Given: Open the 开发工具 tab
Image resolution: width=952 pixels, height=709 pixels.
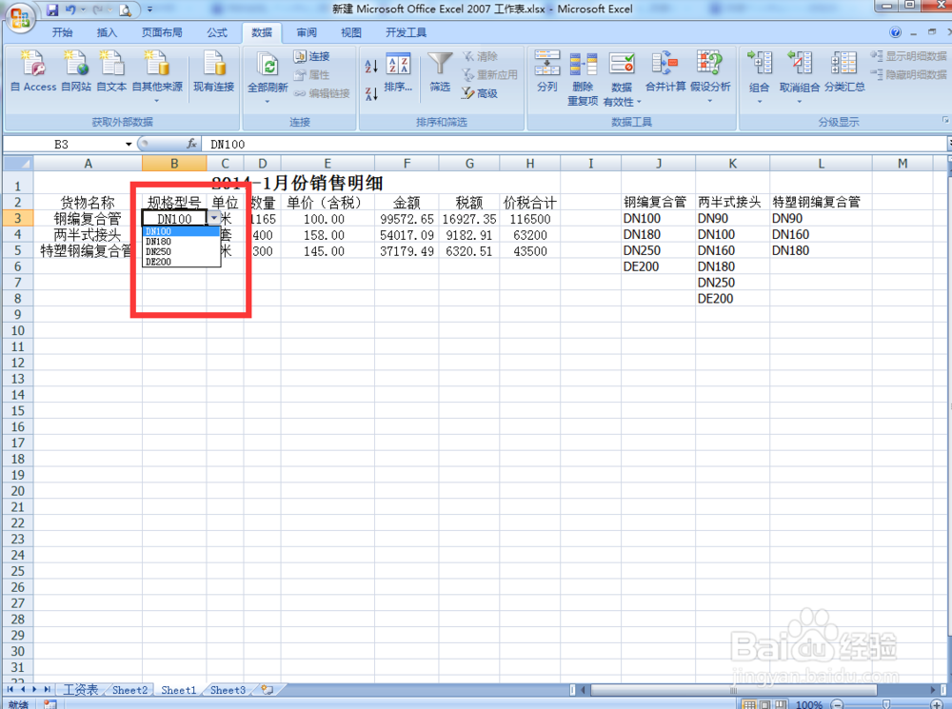Looking at the screenshot, I should pyautogui.click(x=406, y=32).
